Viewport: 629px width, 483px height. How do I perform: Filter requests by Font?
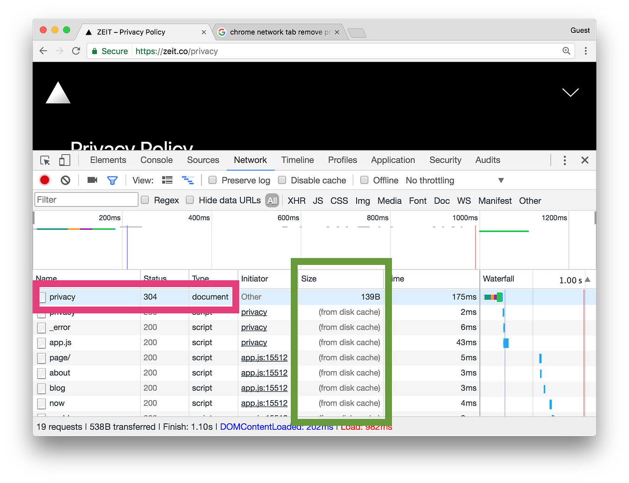point(418,201)
